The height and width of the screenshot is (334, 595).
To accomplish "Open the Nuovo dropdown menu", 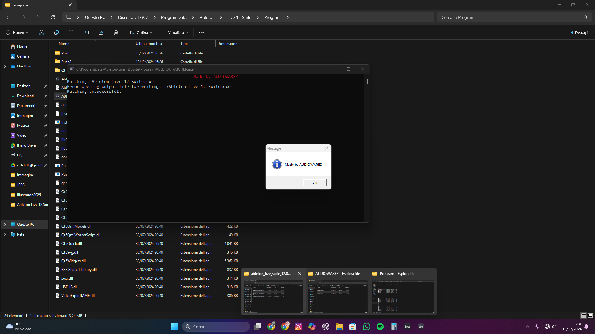I will pyautogui.click(x=17, y=32).
